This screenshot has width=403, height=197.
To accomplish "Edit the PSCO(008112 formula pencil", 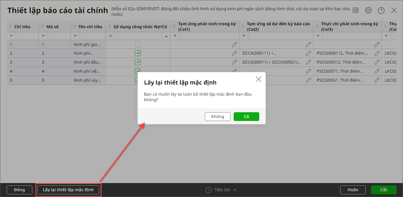I will (x=377, y=53).
